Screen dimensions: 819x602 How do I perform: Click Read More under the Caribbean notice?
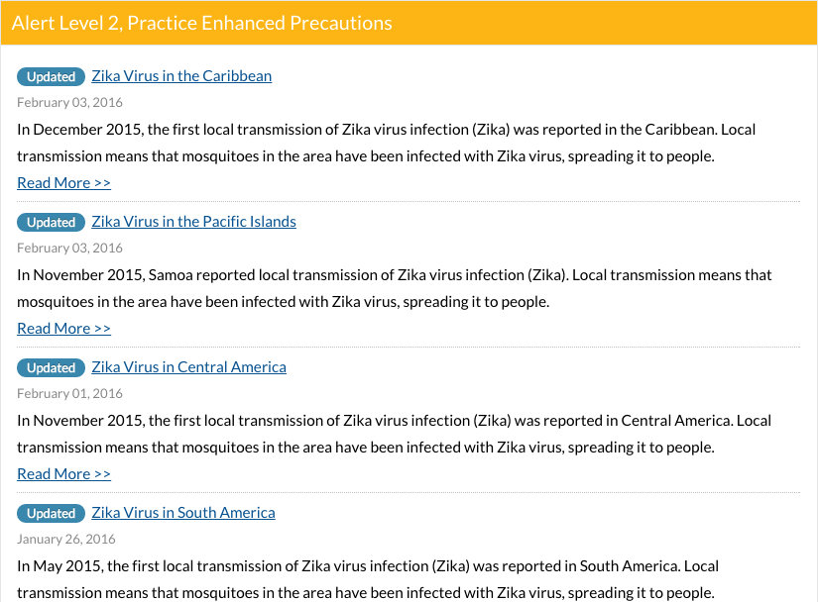63,183
